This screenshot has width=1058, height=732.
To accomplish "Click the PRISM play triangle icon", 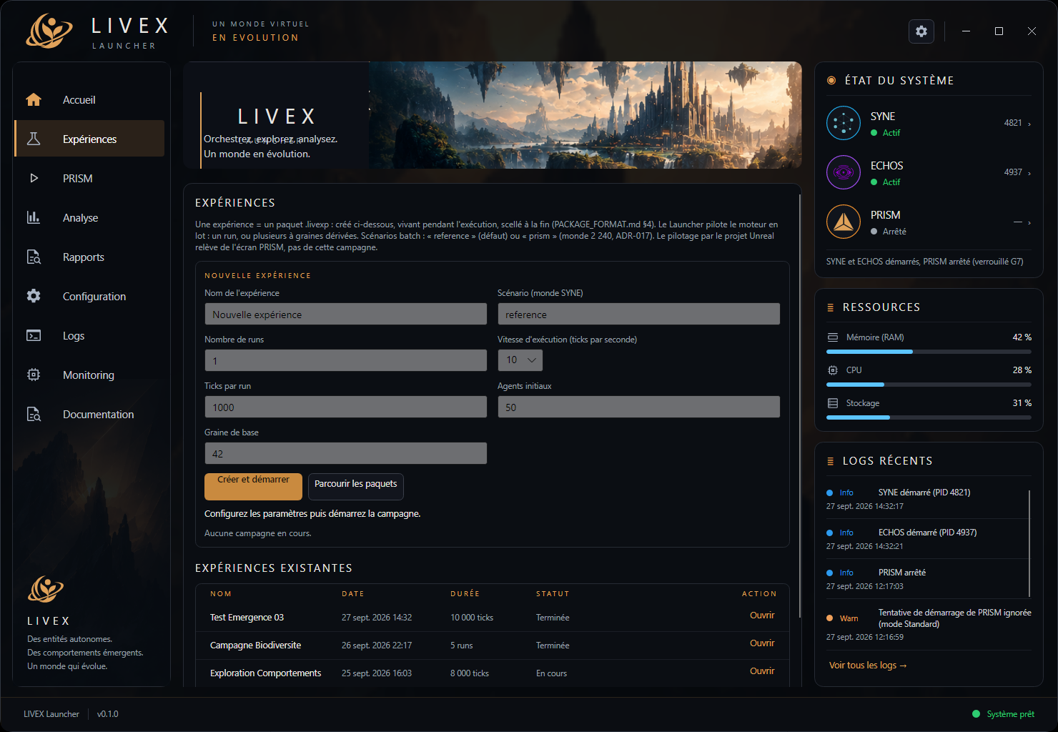I will click(x=34, y=178).
